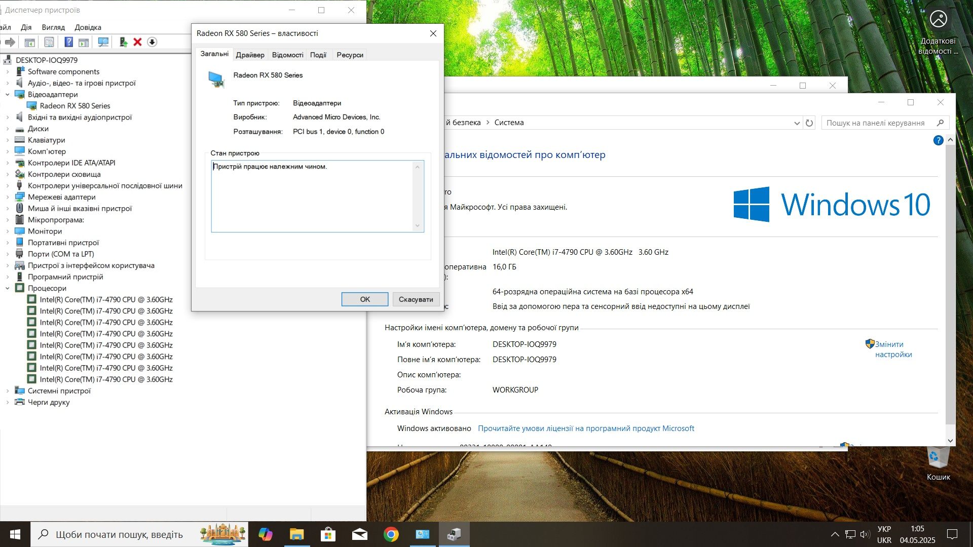Switch to Control Panel taskbar icon
The image size is (973, 547).
[422, 534]
